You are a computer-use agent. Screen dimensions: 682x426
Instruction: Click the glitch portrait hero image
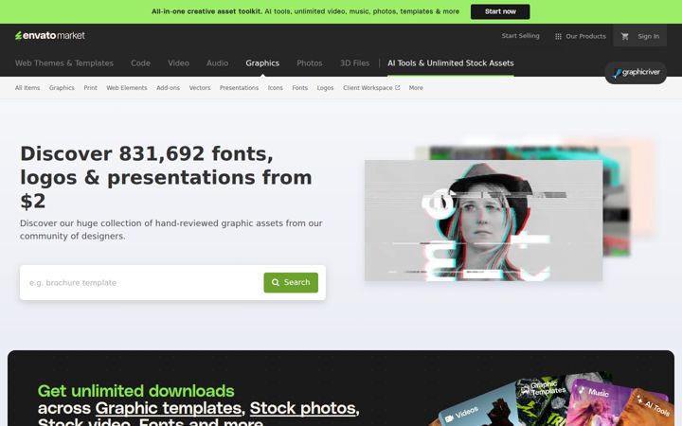pyautogui.click(x=483, y=221)
